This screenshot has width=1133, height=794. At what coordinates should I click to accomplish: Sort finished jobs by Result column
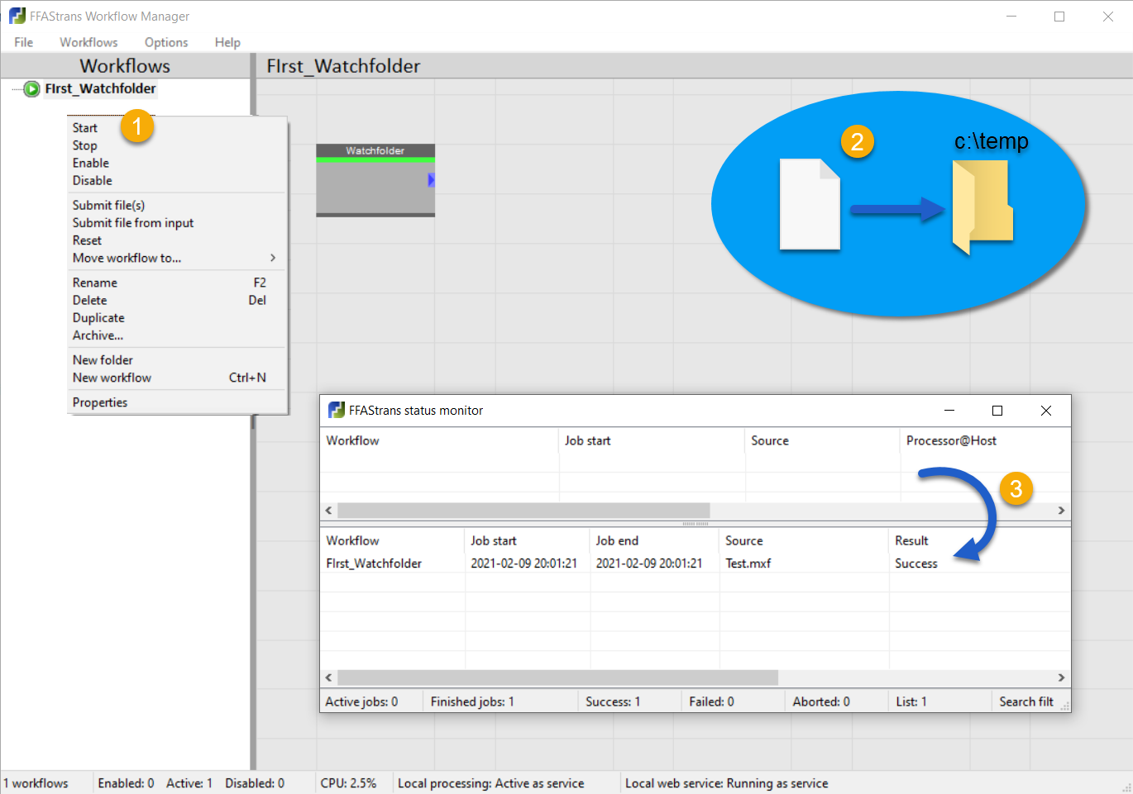tap(980, 540)
